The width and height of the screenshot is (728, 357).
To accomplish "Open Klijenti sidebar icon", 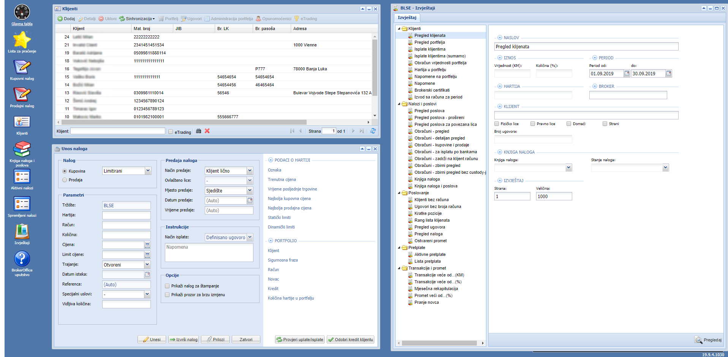I will click(x=22, y=122).
